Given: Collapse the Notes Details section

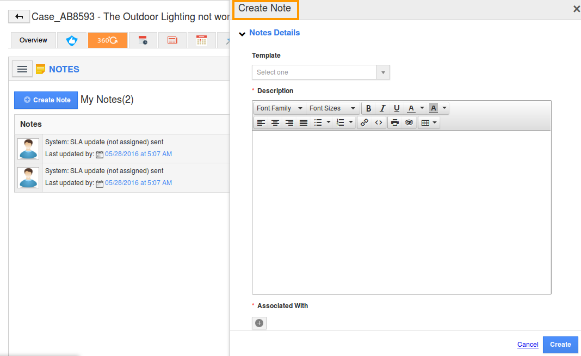Looking at the screenshot, I should point(242,33).
